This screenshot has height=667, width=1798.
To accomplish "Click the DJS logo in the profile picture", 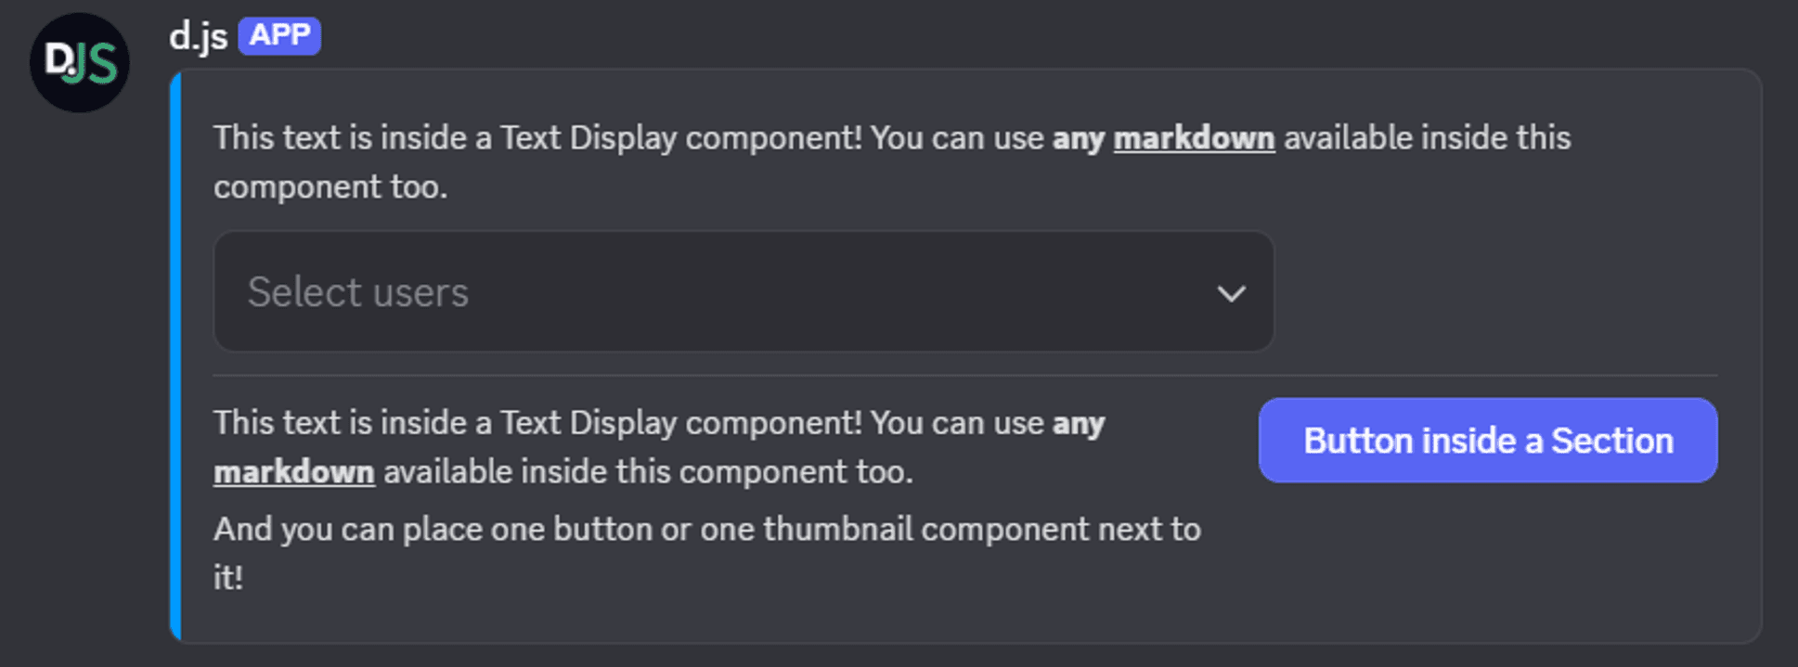I will 79,63.
